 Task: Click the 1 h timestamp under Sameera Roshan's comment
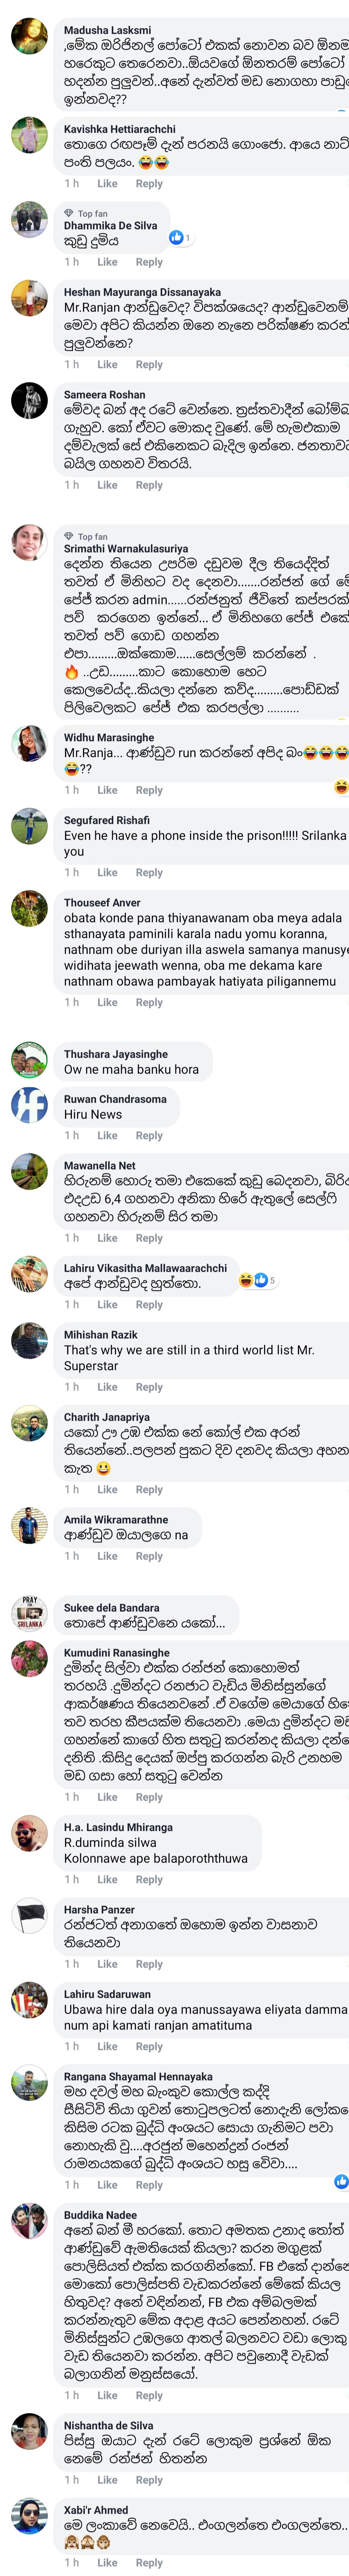[71, 485]
